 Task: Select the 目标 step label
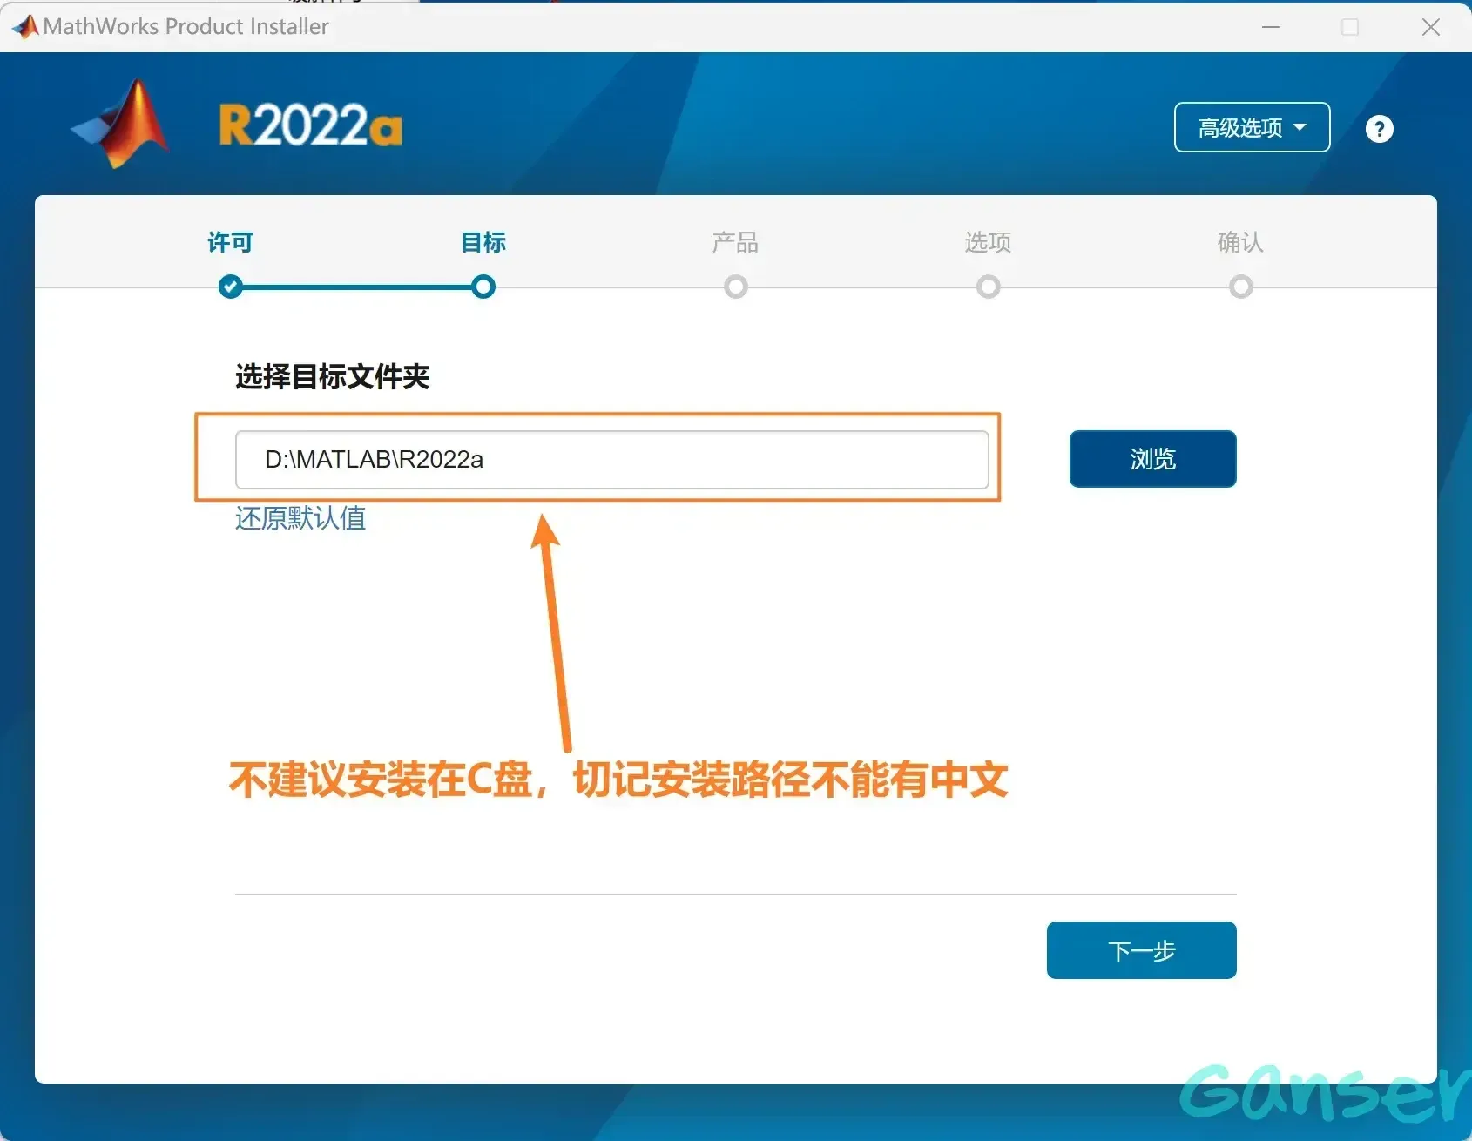[483, 242]
